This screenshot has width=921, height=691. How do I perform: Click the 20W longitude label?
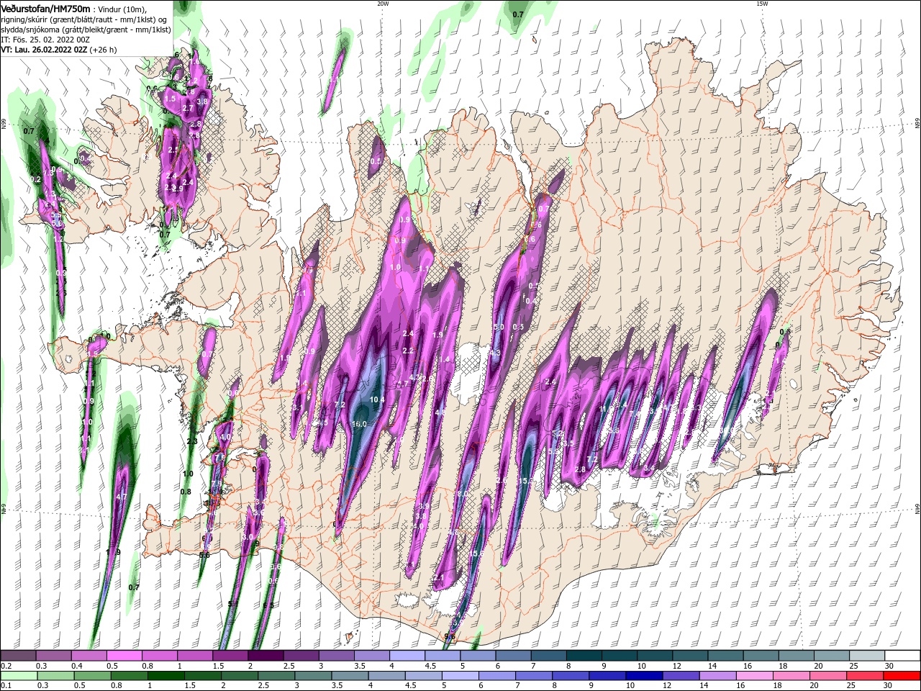383,4
